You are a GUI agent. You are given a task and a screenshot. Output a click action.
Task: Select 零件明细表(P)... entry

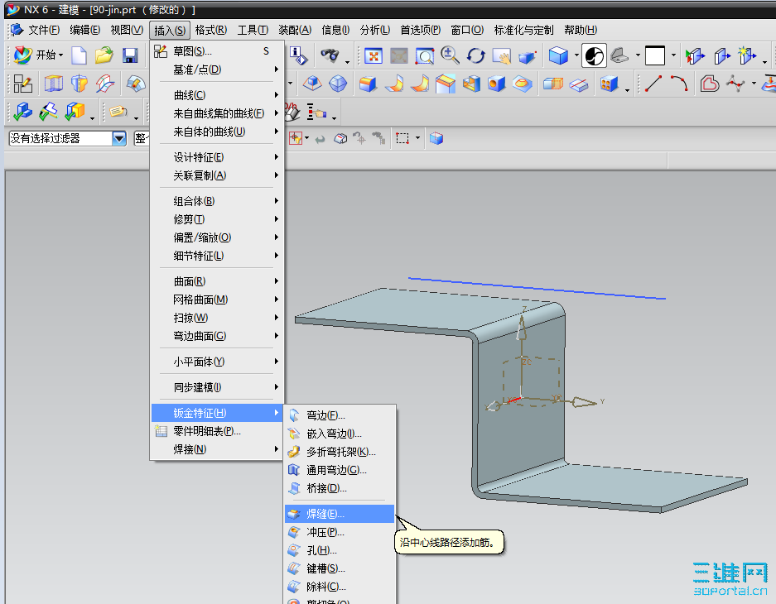[217, 431]
